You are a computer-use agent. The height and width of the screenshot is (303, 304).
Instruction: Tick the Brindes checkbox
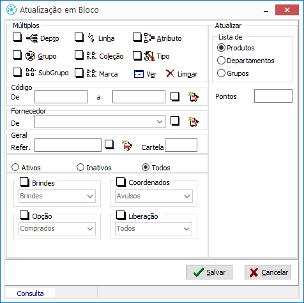coord(24,182)
